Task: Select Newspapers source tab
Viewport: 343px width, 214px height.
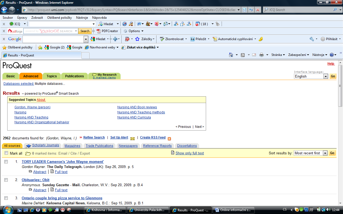Action: pos(128,146)
